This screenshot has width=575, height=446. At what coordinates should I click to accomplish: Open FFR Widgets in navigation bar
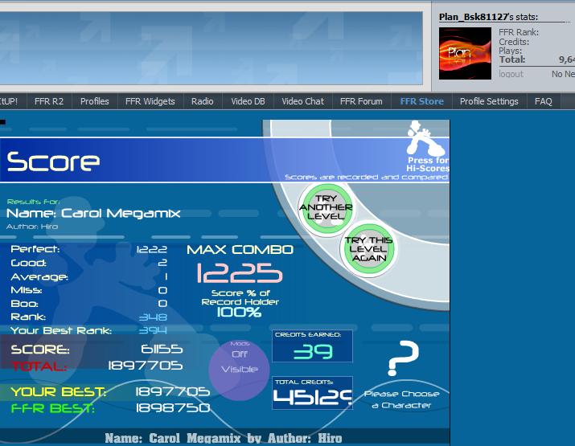point(150,101)
